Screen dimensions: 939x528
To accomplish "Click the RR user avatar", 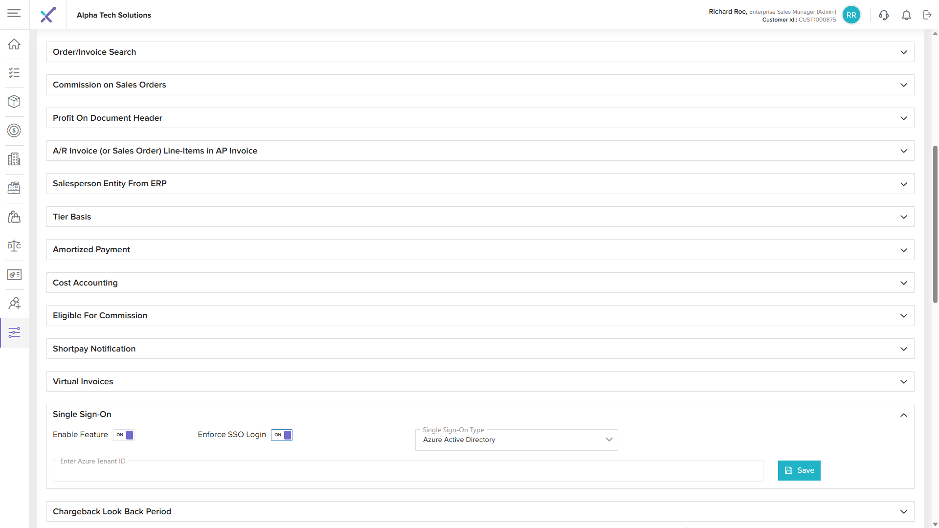I will [851, 15].
